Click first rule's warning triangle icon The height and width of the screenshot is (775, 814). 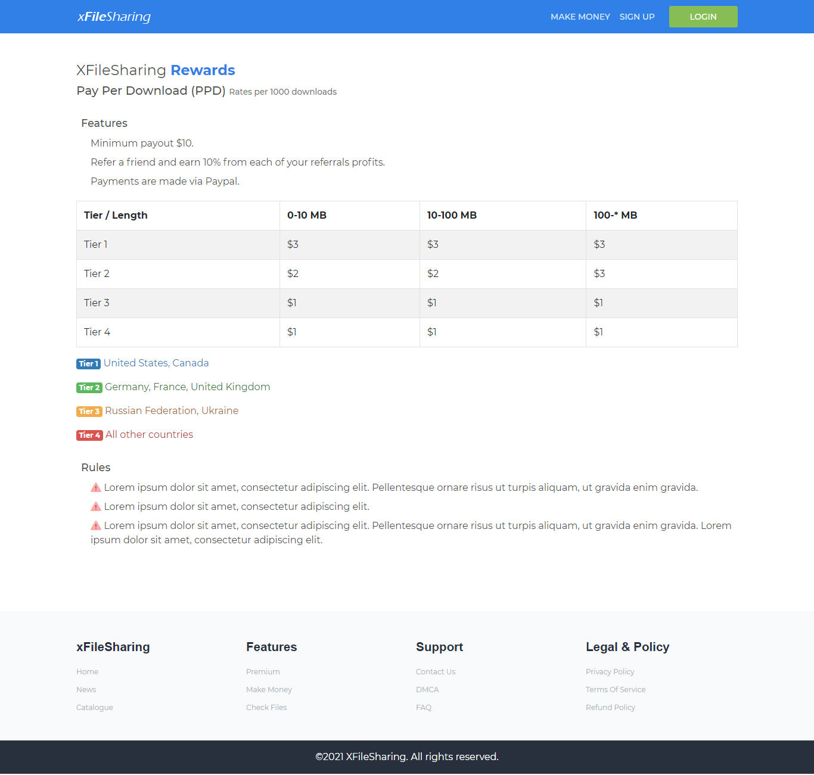[96, 487]
